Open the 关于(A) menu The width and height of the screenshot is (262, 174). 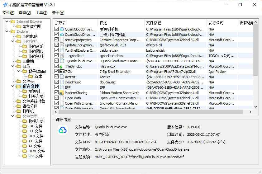[58, 13]
